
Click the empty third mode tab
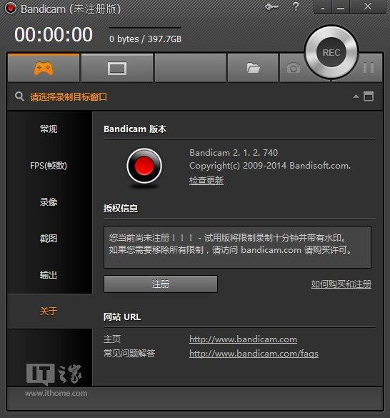pyautogui.click(x=190, y=69)
